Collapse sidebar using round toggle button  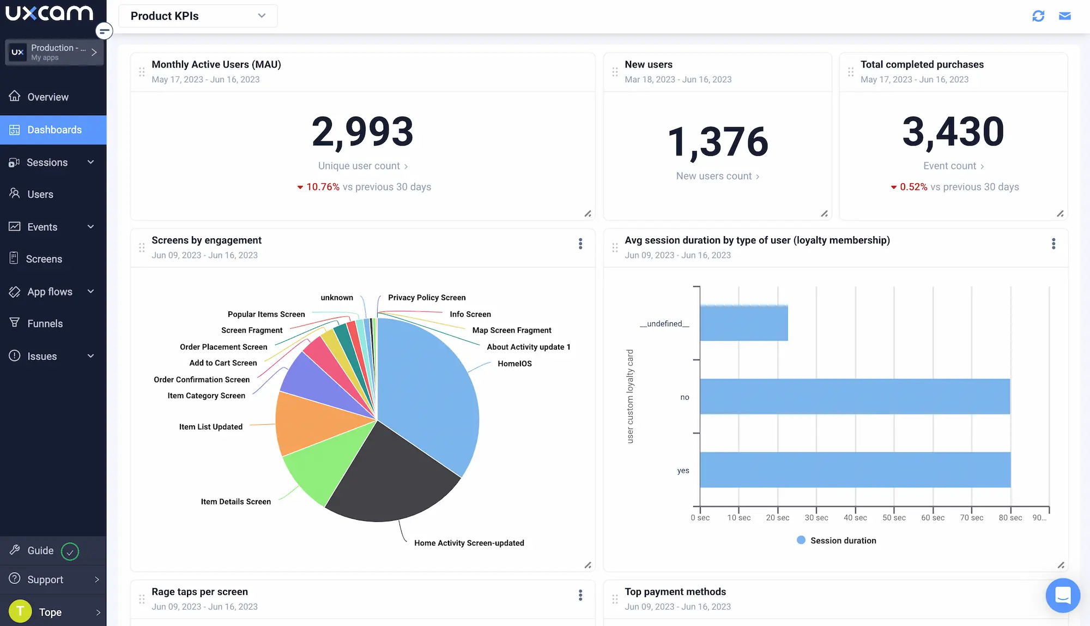click(104, 31)
